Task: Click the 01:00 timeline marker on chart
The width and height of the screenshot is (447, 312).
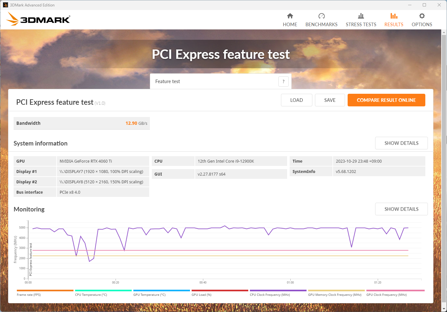Action: tap(290, 283)
